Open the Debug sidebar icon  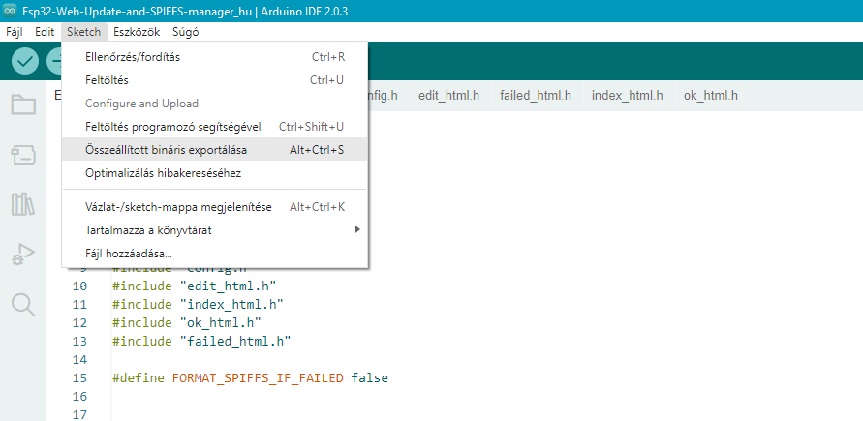23,255
